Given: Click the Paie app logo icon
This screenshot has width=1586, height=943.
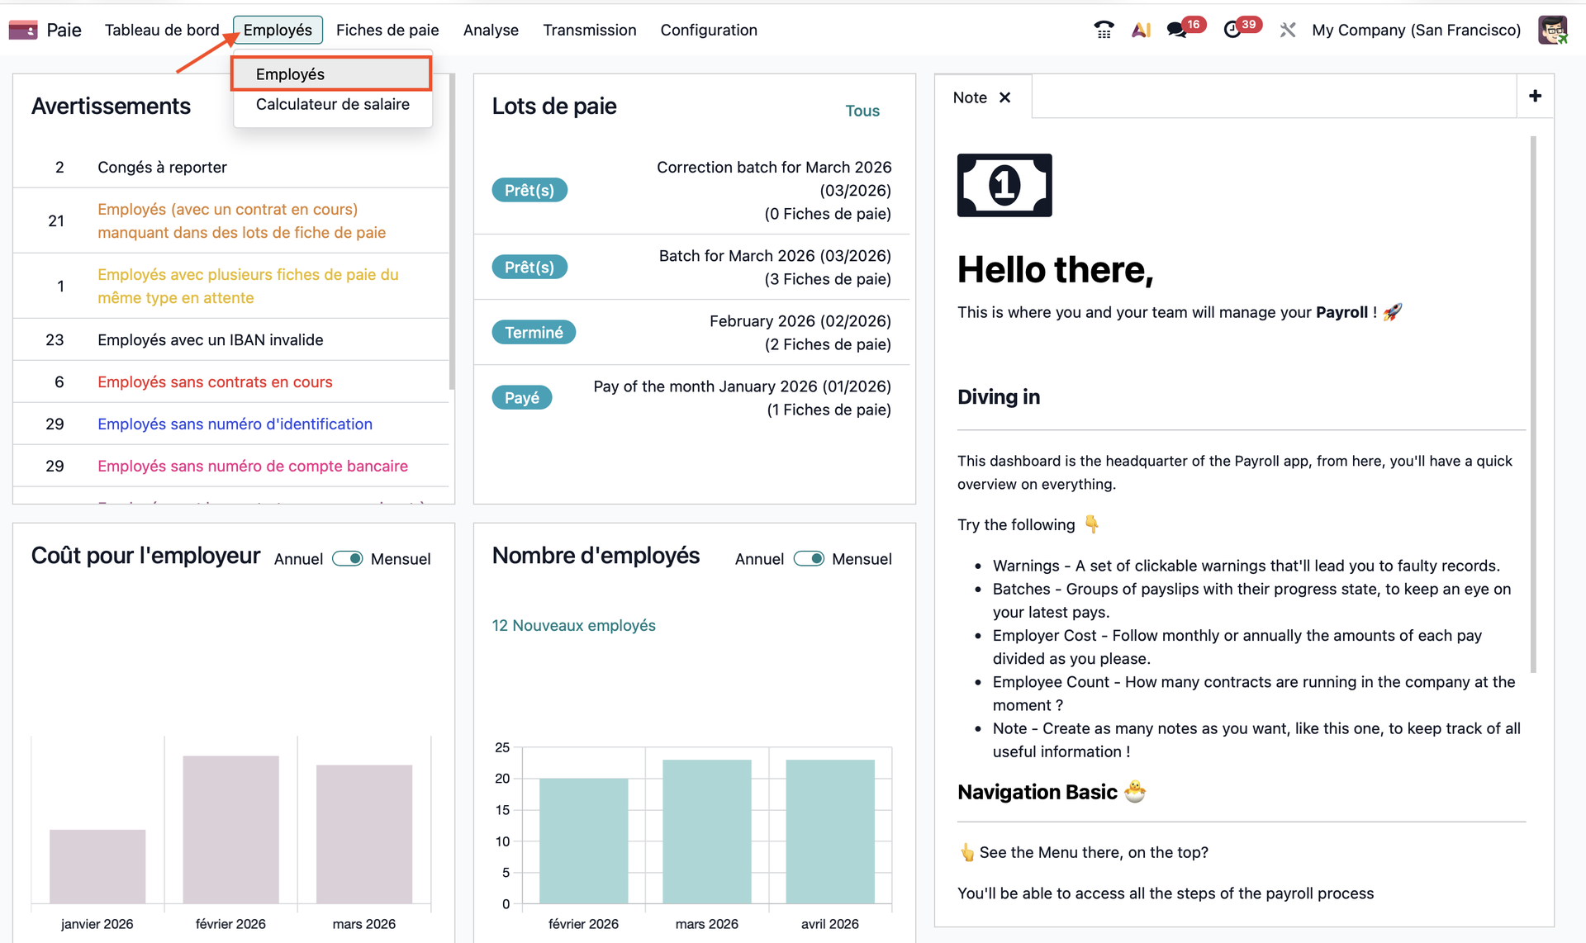Looking at the screenshot, I should click(23, 31).
